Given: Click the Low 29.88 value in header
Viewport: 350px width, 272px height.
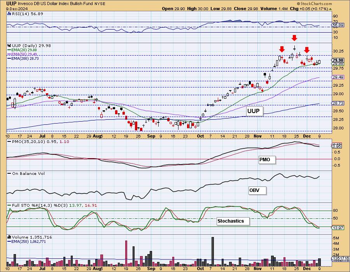Looking at the screenshot, I should point(221,9).
